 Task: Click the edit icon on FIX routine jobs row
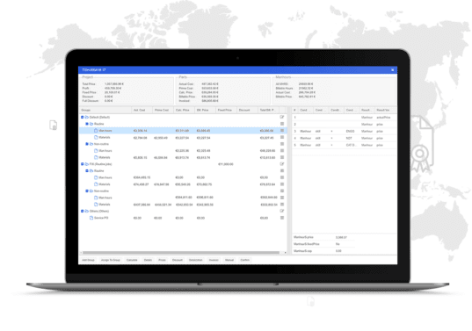click(x=282, y=164)
